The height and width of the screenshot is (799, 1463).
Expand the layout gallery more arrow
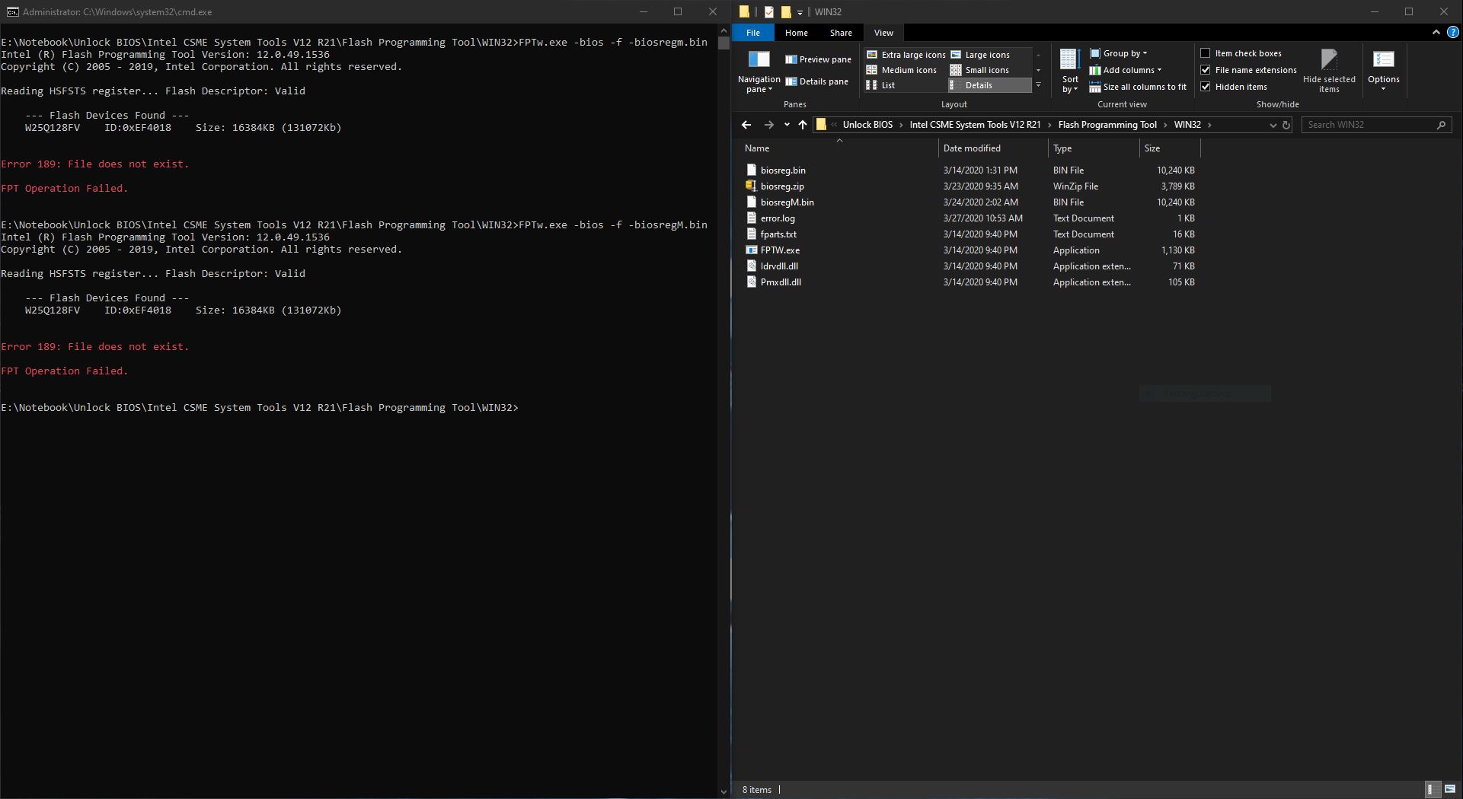point(1038,85)
